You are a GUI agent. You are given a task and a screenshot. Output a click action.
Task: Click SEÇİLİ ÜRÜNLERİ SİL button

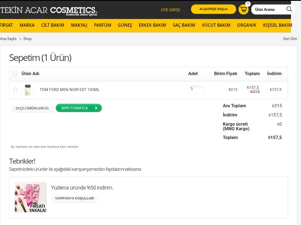[x=32, y=108]
